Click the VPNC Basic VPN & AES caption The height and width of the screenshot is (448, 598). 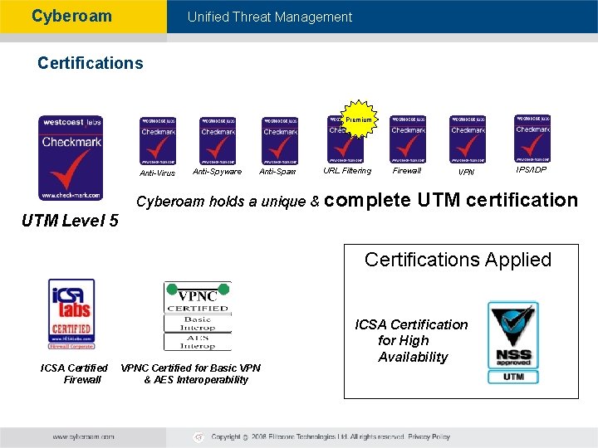[x=191, y=373]
